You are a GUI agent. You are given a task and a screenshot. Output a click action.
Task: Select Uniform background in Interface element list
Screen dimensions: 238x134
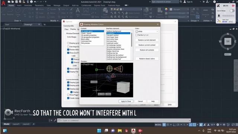[114, 31]
